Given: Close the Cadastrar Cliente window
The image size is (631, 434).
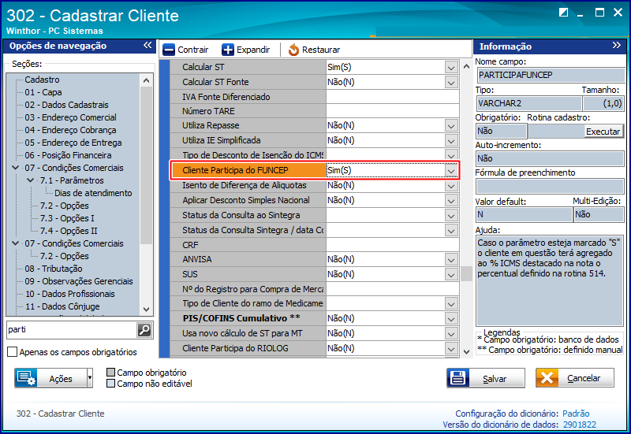Looking at the screenshot, I should pos(618,13).
